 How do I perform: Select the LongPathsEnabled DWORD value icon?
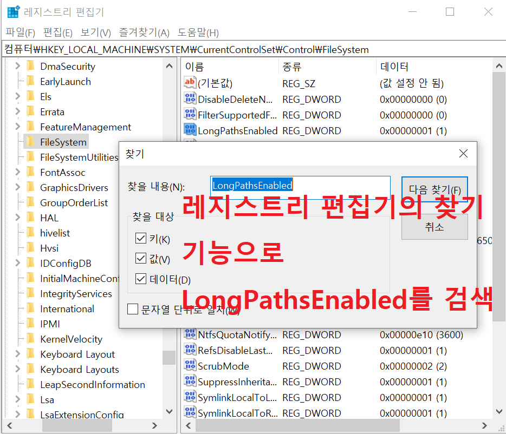(190, 130)
